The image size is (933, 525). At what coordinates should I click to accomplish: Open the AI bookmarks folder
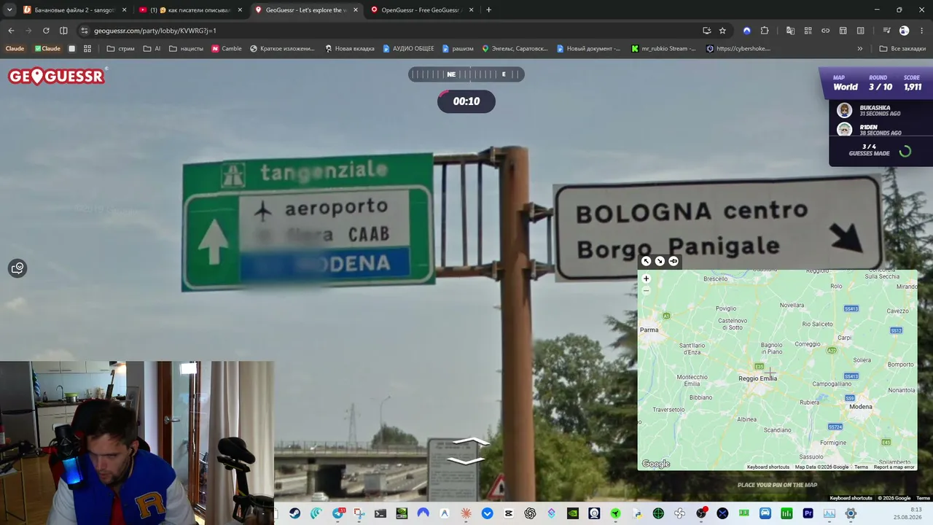click(152, 49)
